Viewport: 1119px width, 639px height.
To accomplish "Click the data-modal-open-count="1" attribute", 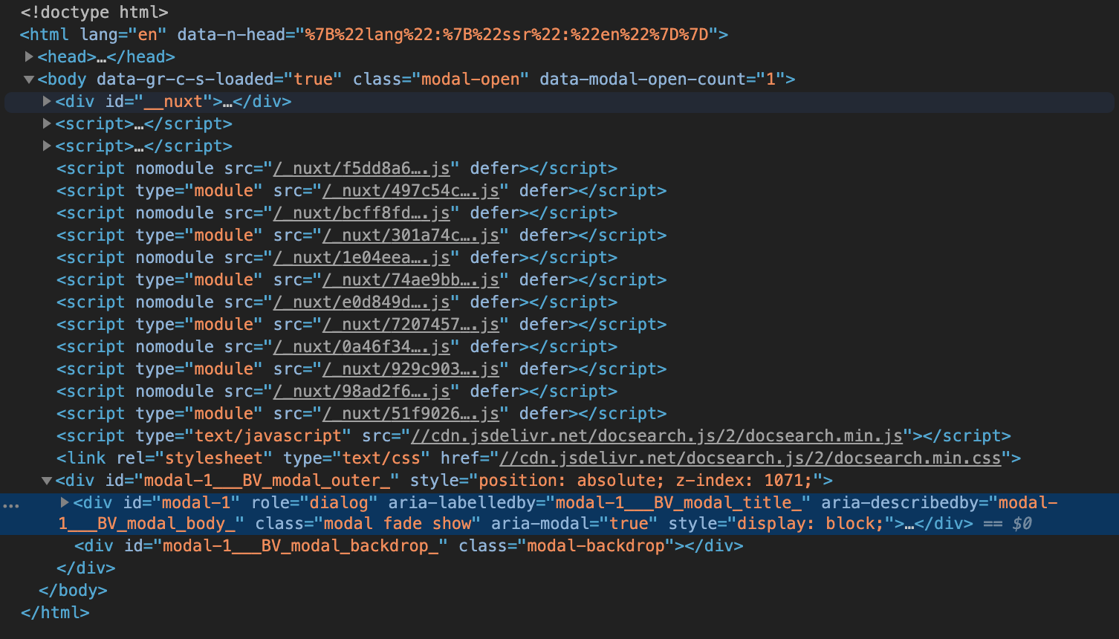I will click(662, 80).
